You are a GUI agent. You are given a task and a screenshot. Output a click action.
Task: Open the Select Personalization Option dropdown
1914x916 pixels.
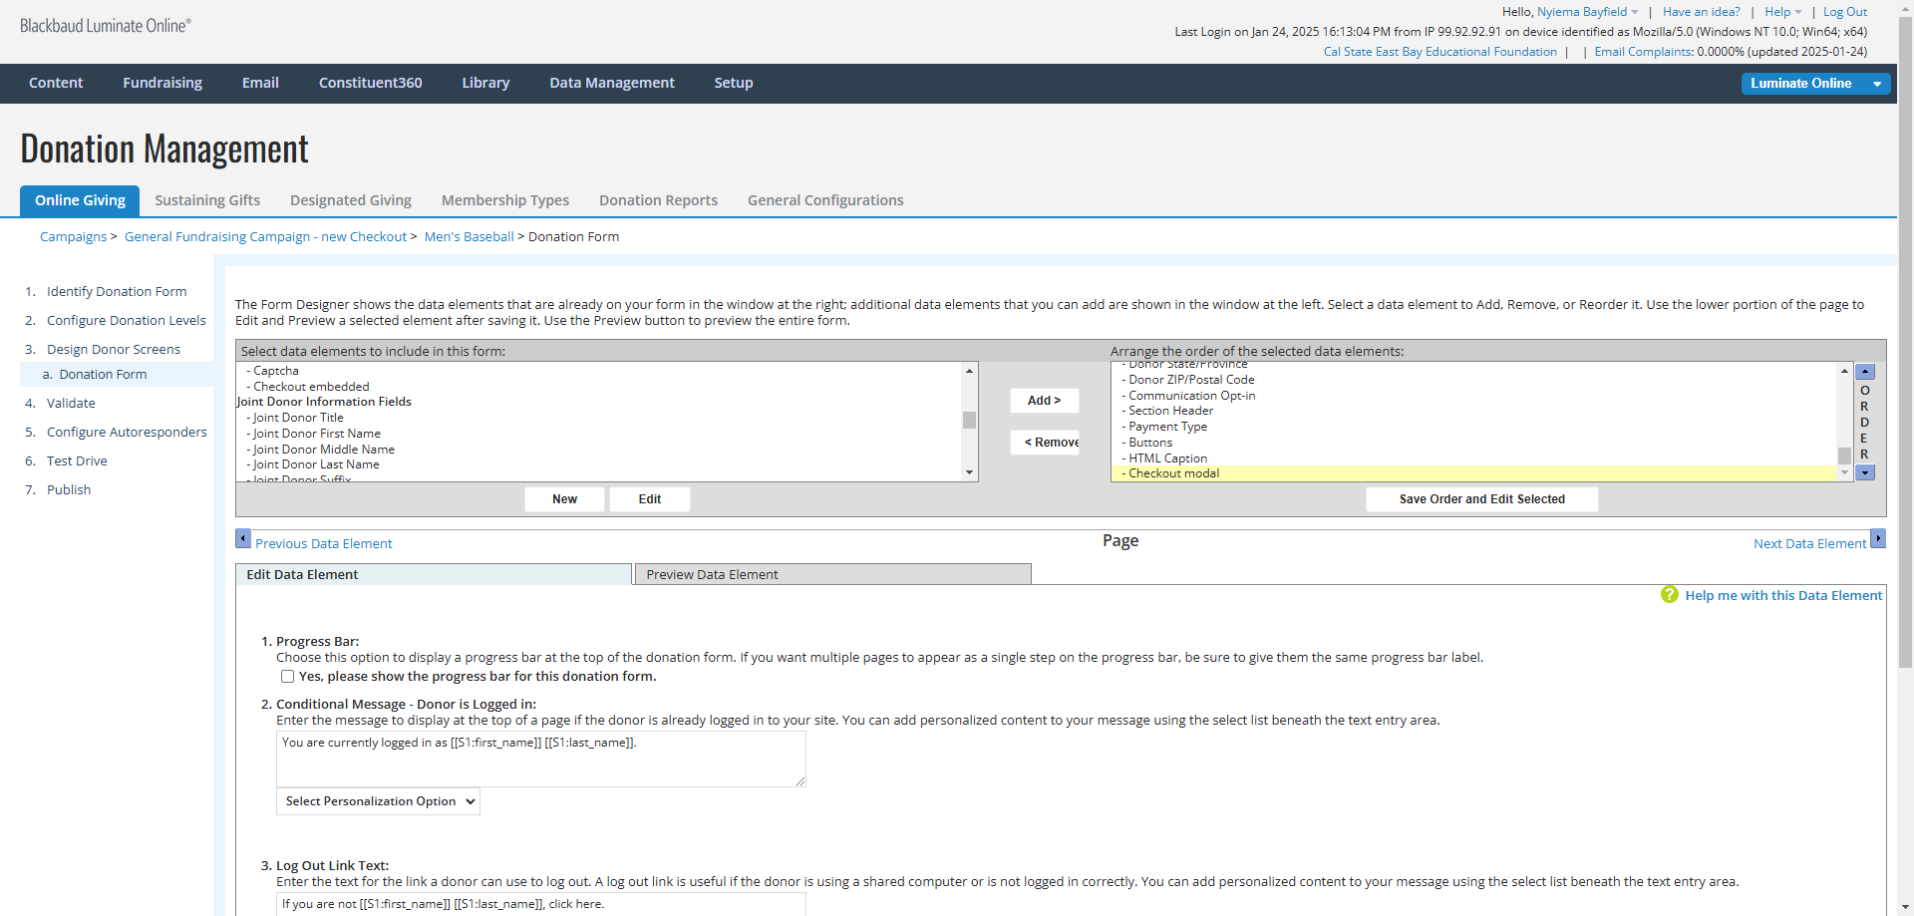(378, 801)
